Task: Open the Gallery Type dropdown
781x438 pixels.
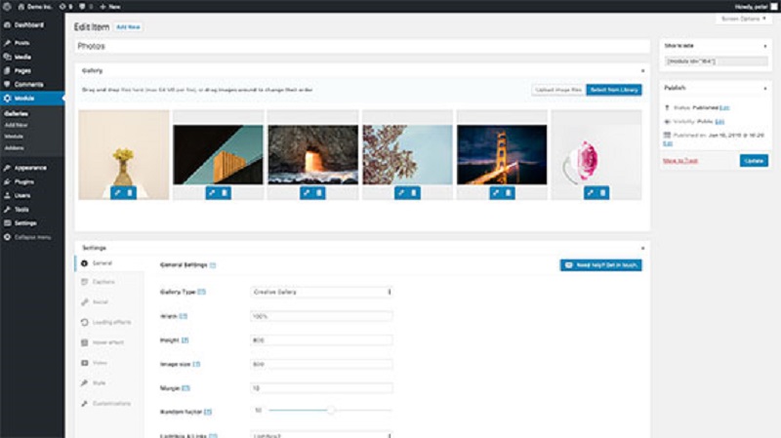Action: (x=321, y=292)
